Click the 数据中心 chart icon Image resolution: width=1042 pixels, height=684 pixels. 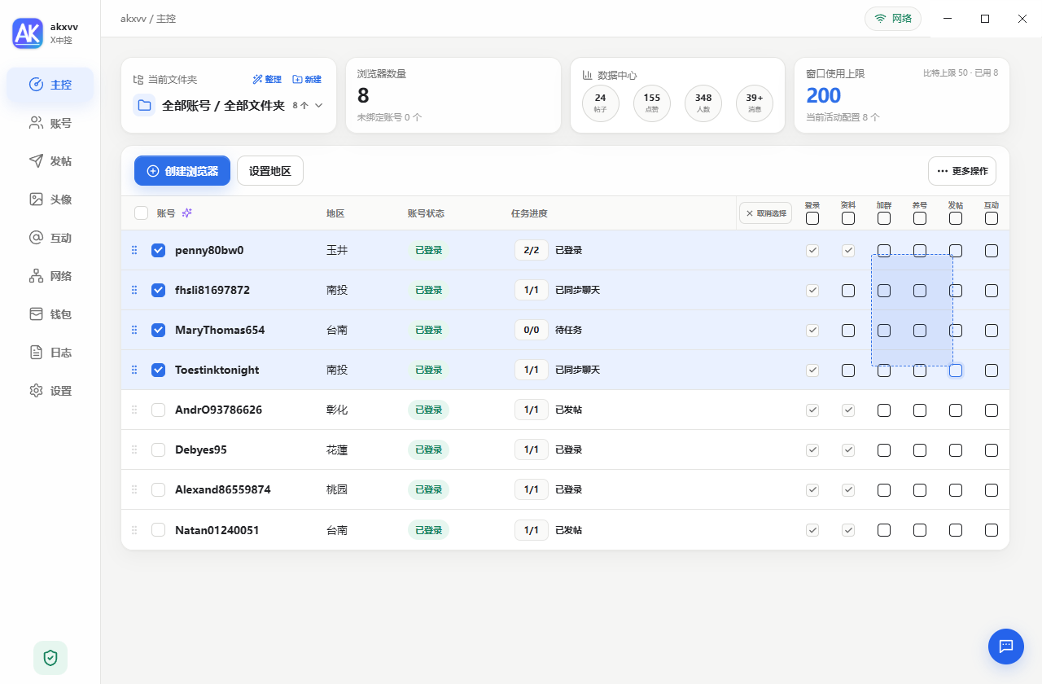[x=588, y=75]
